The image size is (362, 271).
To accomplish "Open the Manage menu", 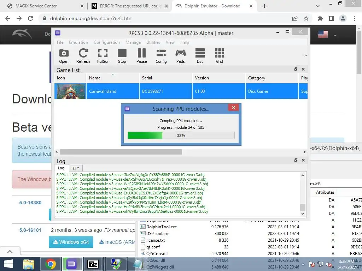I will (x=133, y=42).
